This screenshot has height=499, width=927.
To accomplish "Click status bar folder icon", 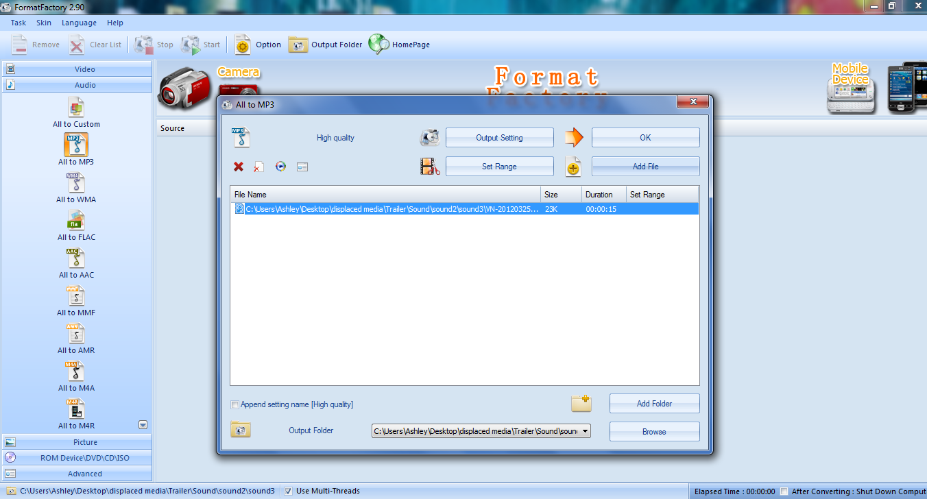I will pyautogui.click(x=11, y=491).
